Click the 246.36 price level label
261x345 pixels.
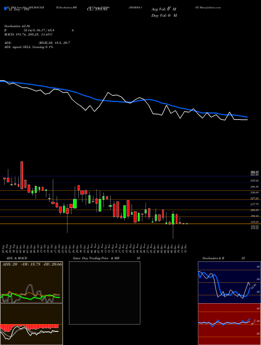(x=255, y=187)
